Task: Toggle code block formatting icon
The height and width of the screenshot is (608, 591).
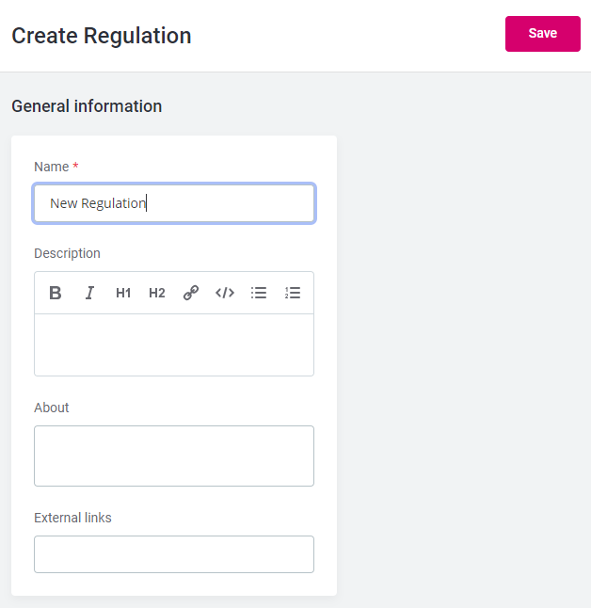Action: pyautogui.click(x=225, y=293)
